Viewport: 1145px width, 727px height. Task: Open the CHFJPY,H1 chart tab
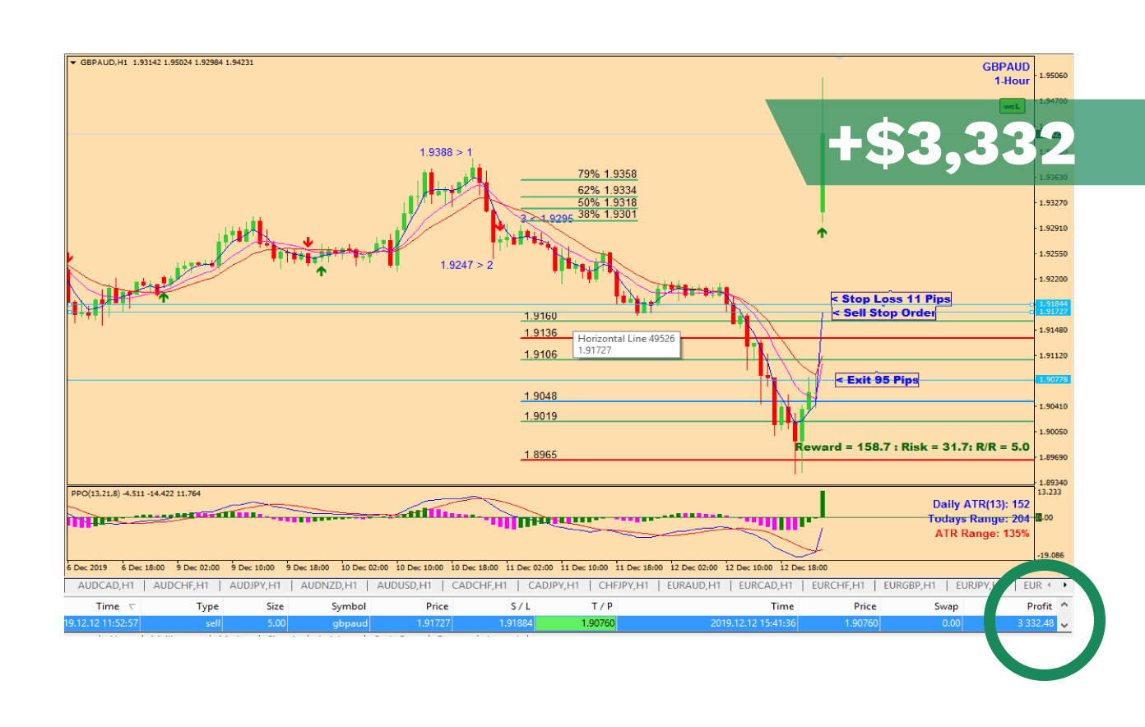pos(623,586)
